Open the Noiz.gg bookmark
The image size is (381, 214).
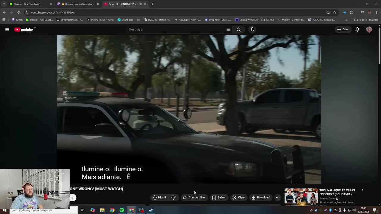[187, 20]
